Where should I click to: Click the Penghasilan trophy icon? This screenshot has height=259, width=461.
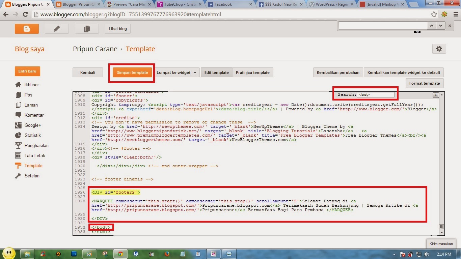pyautogui.click(x=18, y=145)
